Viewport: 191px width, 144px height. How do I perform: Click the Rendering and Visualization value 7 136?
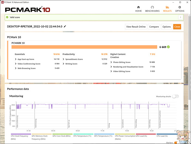coord(153,67)
